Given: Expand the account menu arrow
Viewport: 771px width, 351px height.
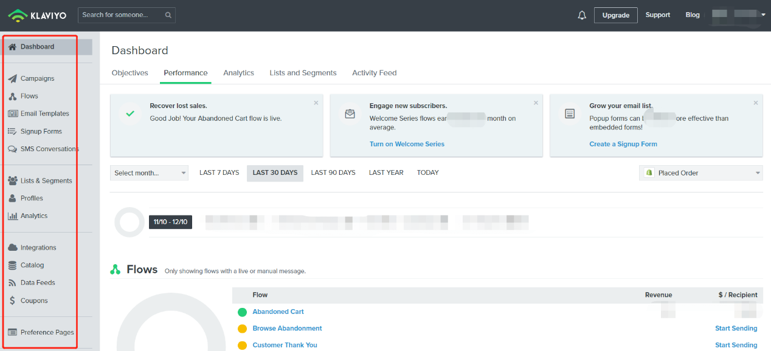Looking at the screenshot, I should (763, 15).
